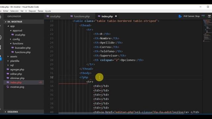Open the Editar menu

(6, 11)
